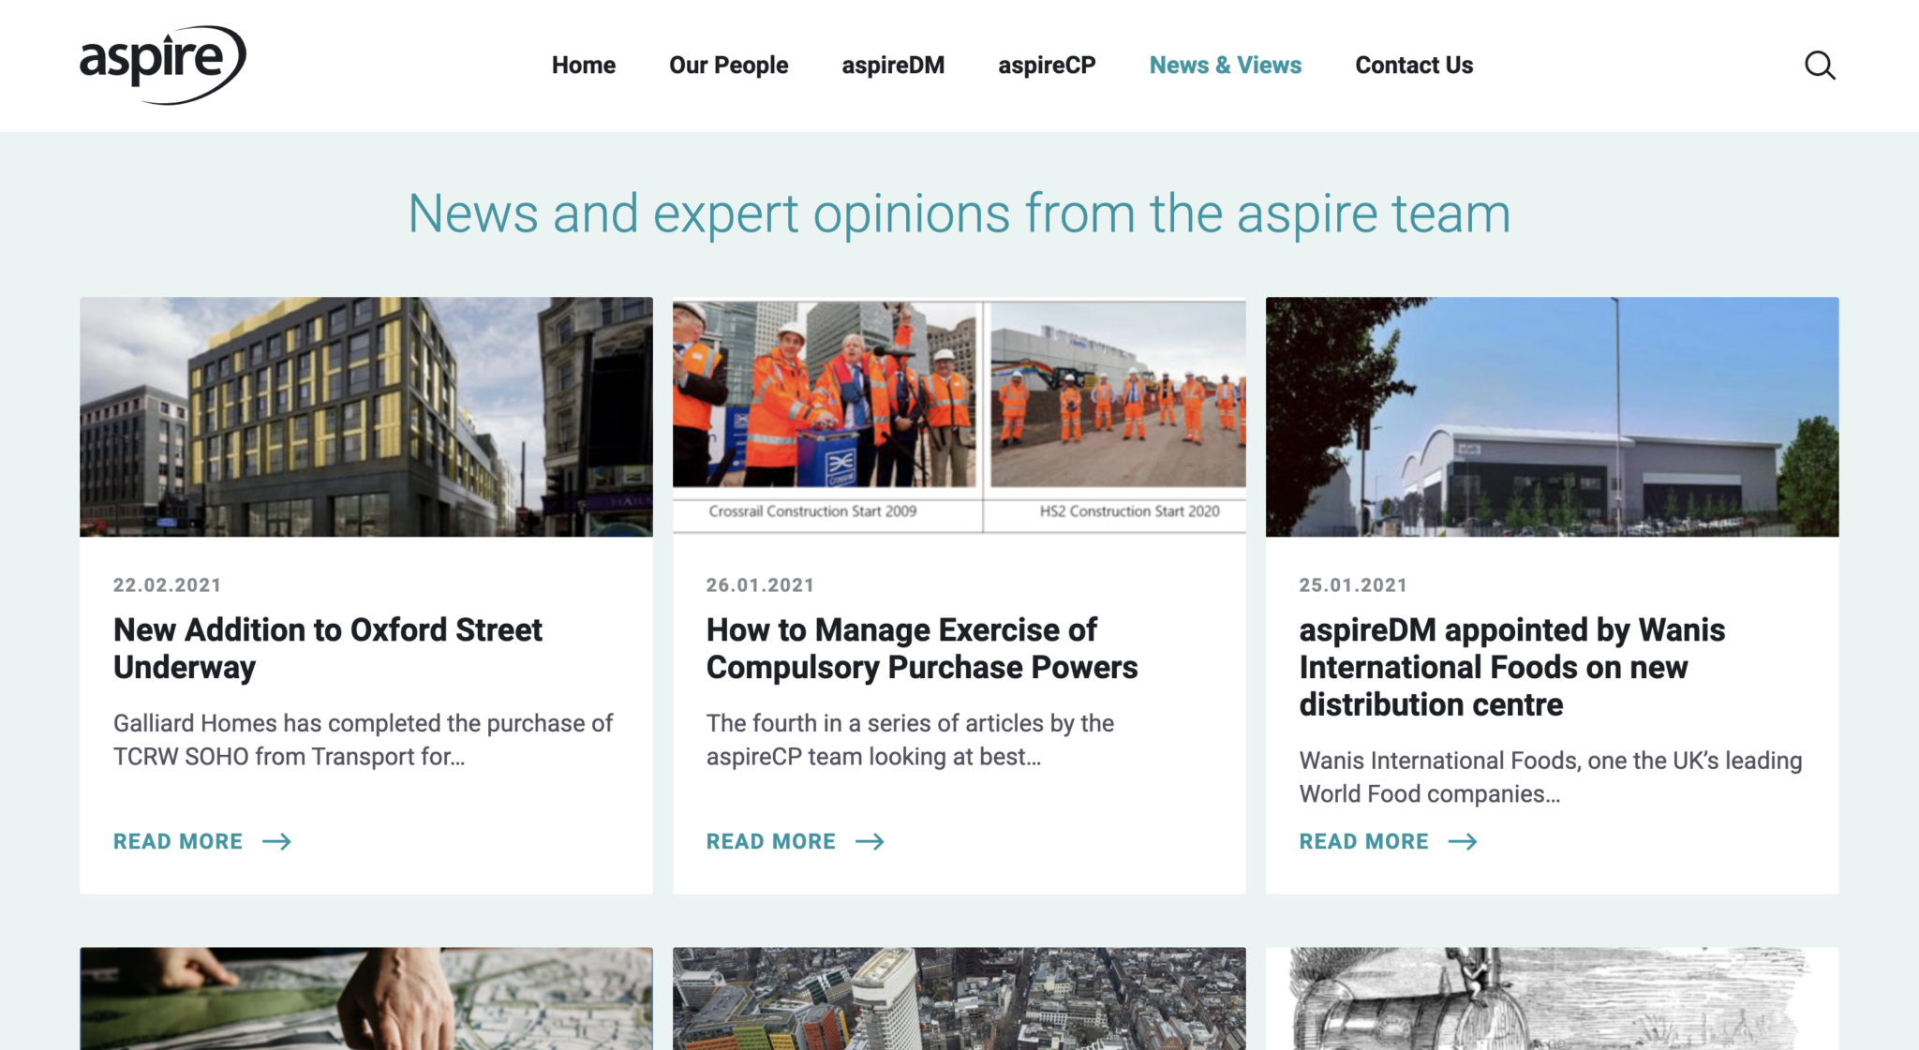
Task: Open the Our People page
Action: tap(728, 65)
